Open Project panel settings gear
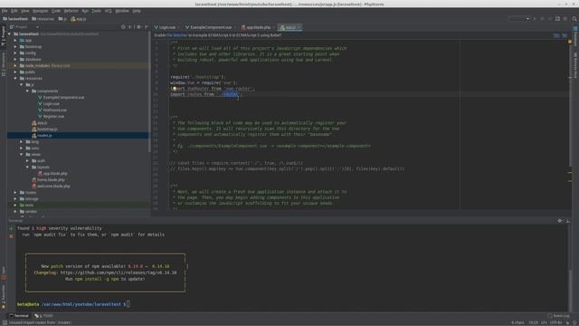 pos(138,27)
